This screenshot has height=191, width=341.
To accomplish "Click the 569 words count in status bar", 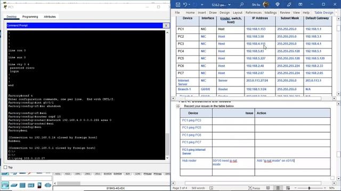I will [198, 188].
